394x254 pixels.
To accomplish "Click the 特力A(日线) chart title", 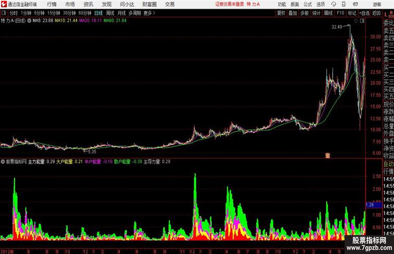I will (13, 21).
